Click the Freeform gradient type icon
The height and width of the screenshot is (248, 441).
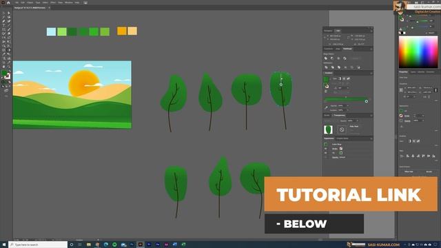tap(348, 79)
